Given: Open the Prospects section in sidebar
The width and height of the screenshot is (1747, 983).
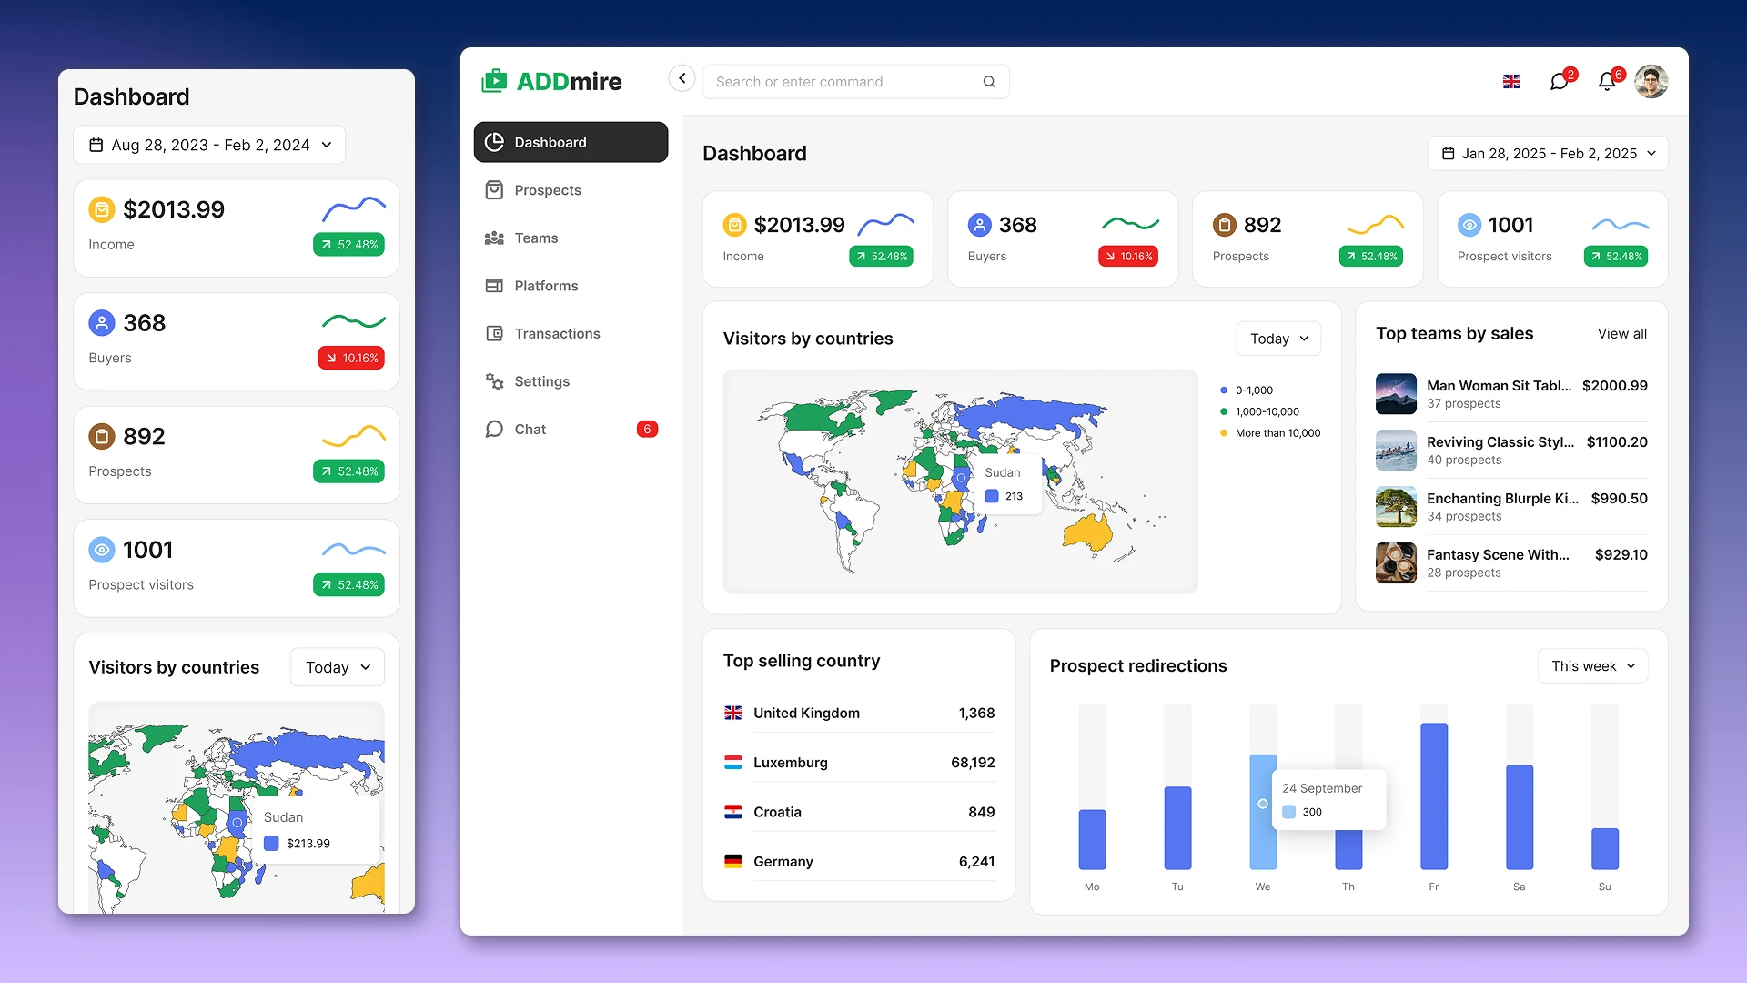Looking at the screenshot, I should (x=548, y=189).
